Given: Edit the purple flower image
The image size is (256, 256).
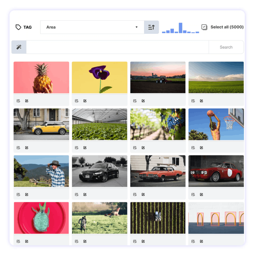Looking at the screenshot, I should click(85, 101).
